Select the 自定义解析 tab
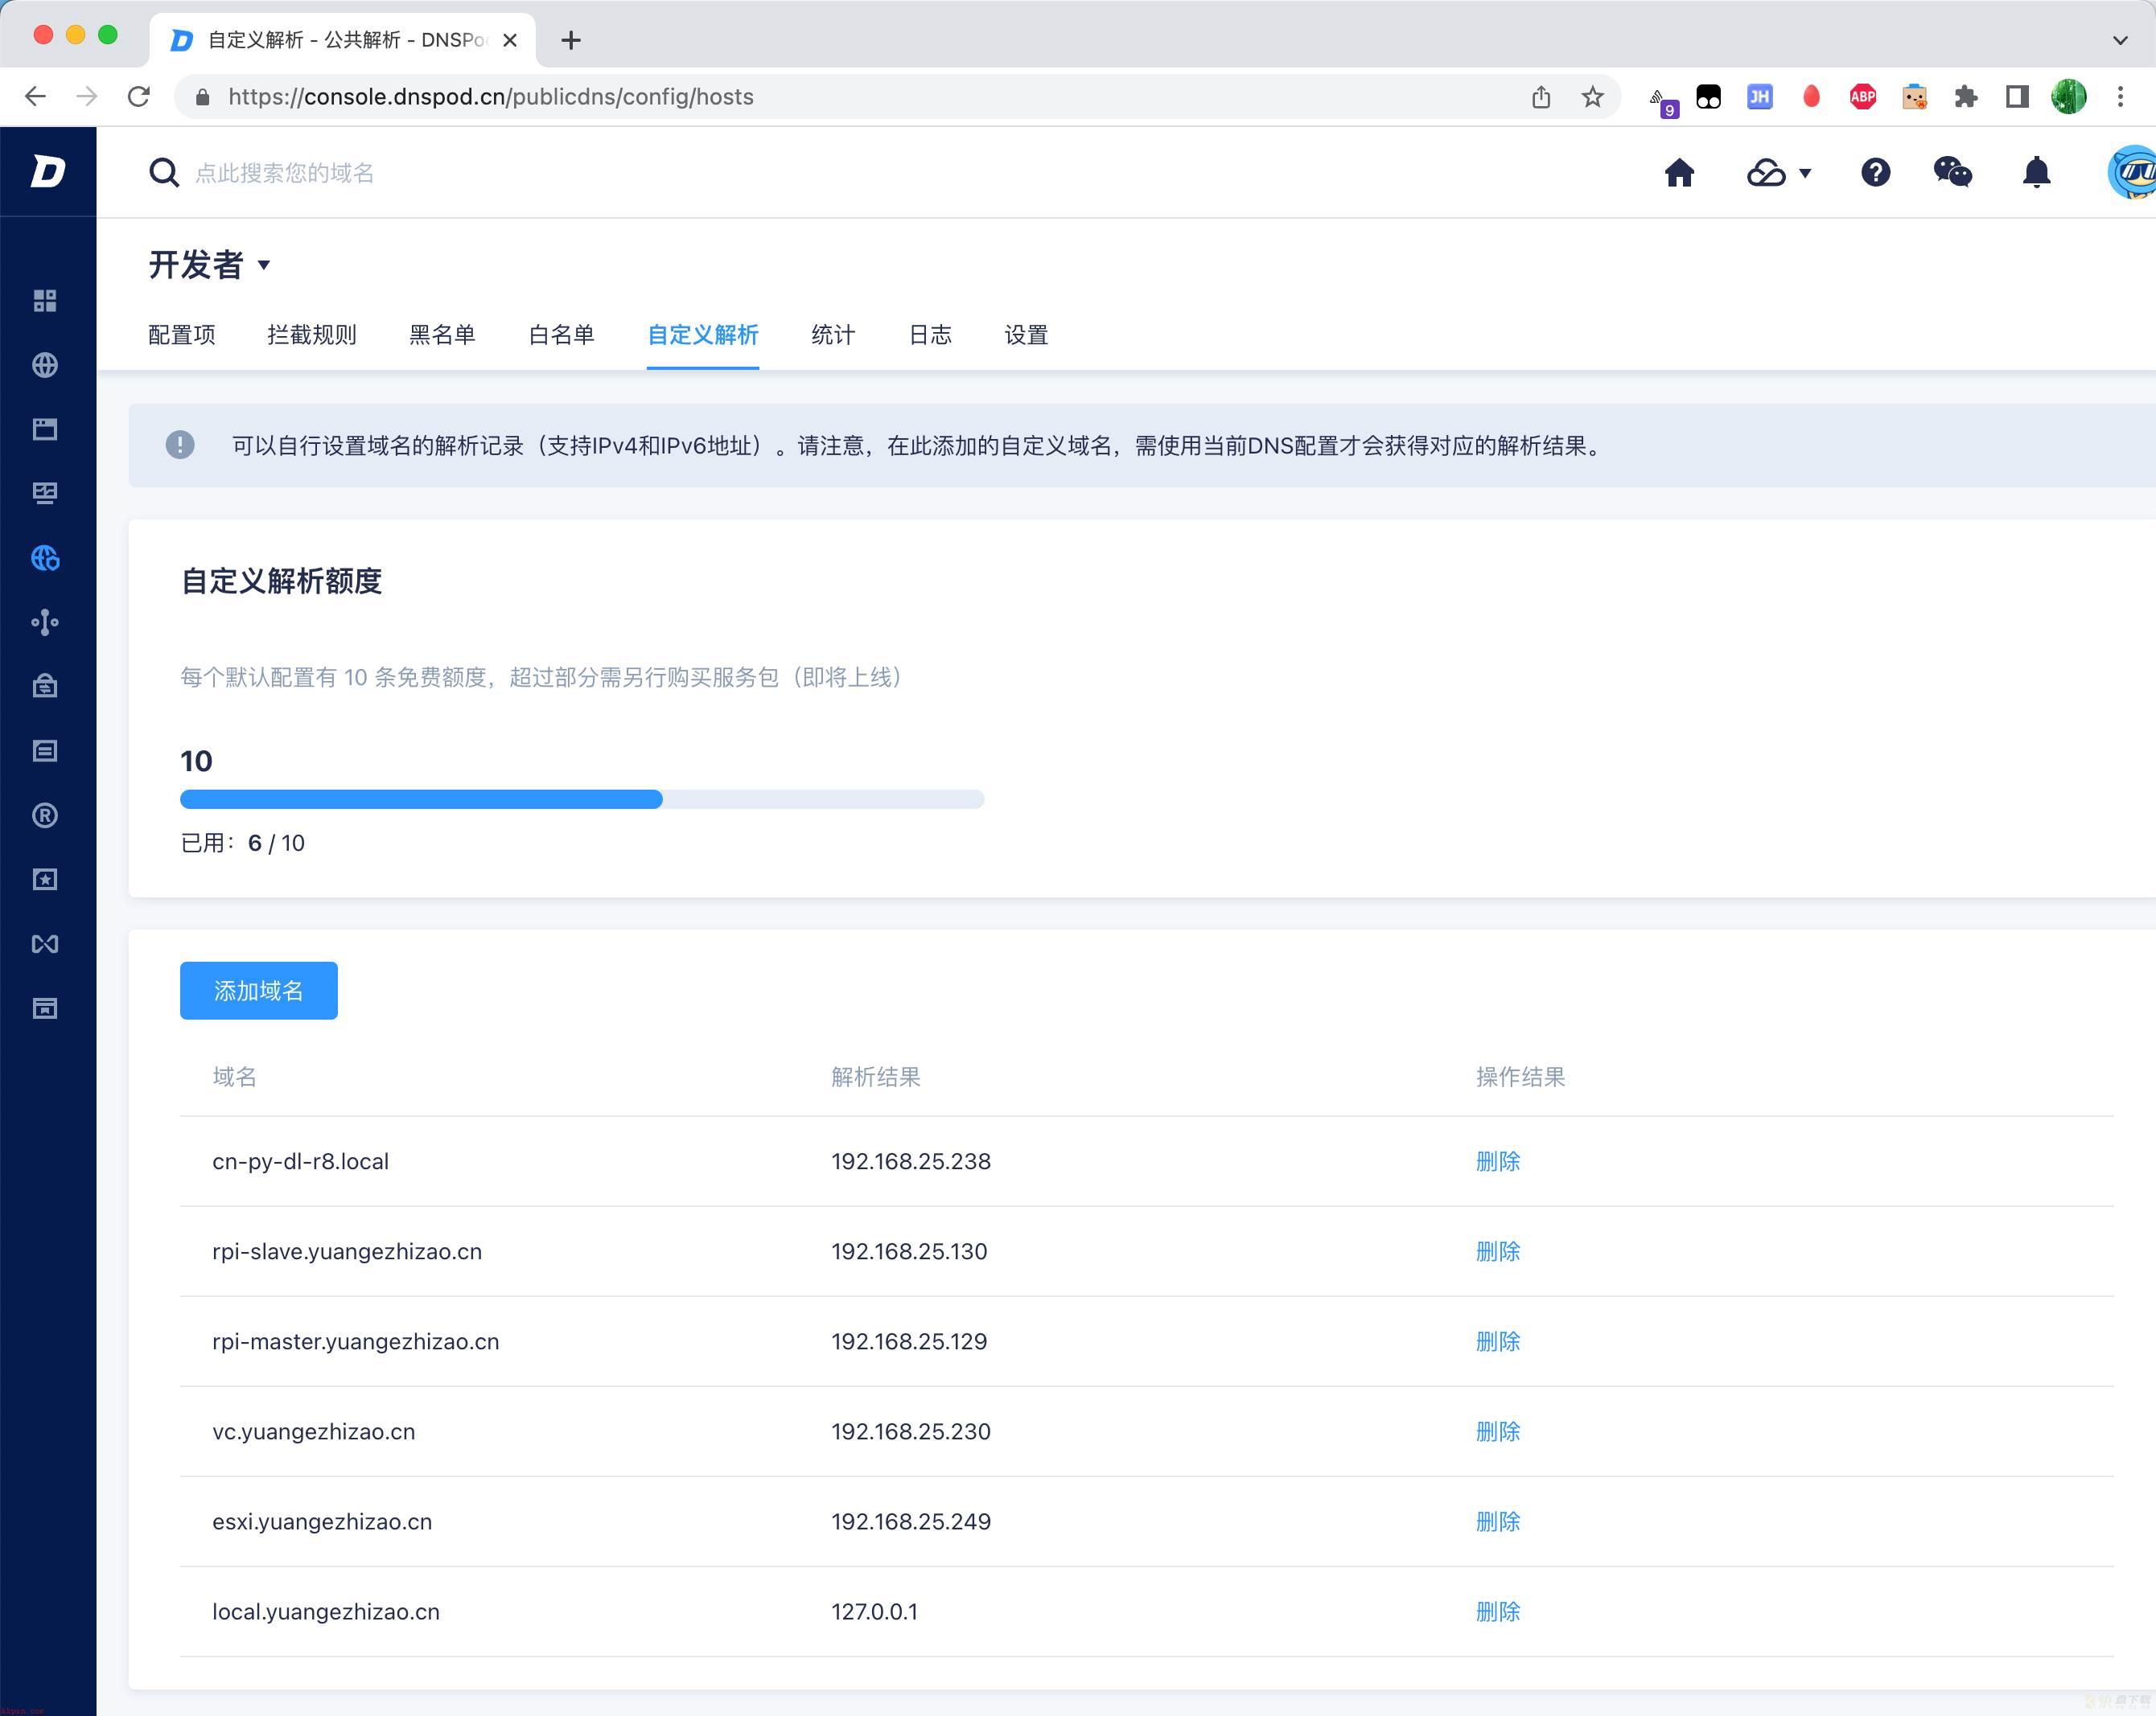 pyautogui.click(x=703, y=335)
